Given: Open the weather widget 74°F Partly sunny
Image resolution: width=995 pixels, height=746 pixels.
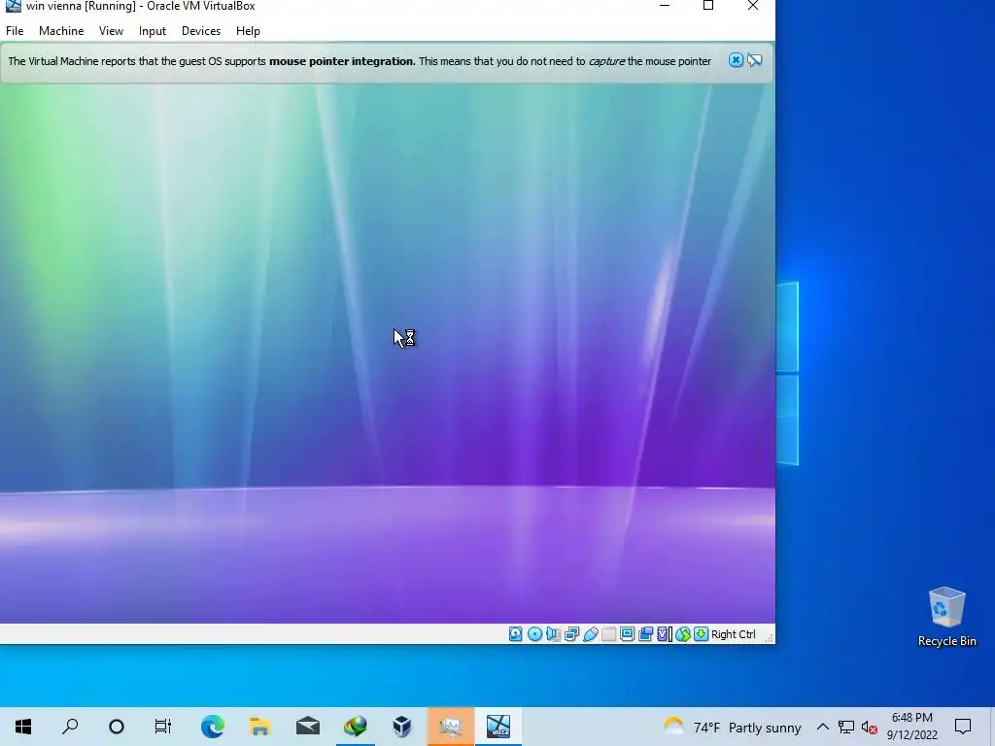Looking at the screenshot, I should pos(733,727).
